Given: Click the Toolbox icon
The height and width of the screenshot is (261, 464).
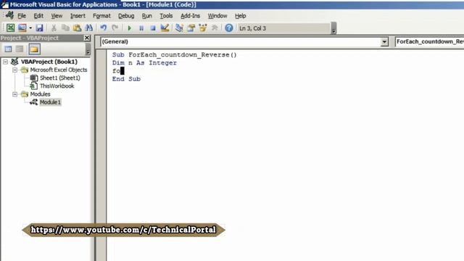Looking at the screenshot, I should click(215, 28).
